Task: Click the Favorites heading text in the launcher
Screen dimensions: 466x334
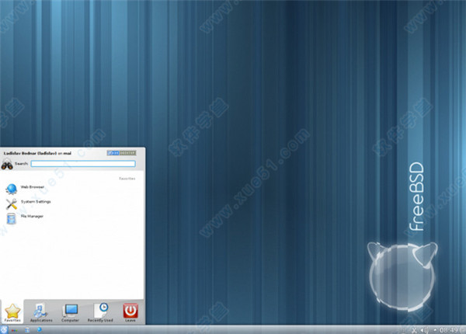Action: pyautogui.click(x=127, y=179)
